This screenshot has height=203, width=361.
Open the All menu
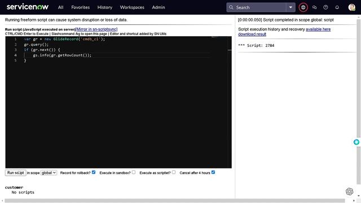(x=60, y=7)
